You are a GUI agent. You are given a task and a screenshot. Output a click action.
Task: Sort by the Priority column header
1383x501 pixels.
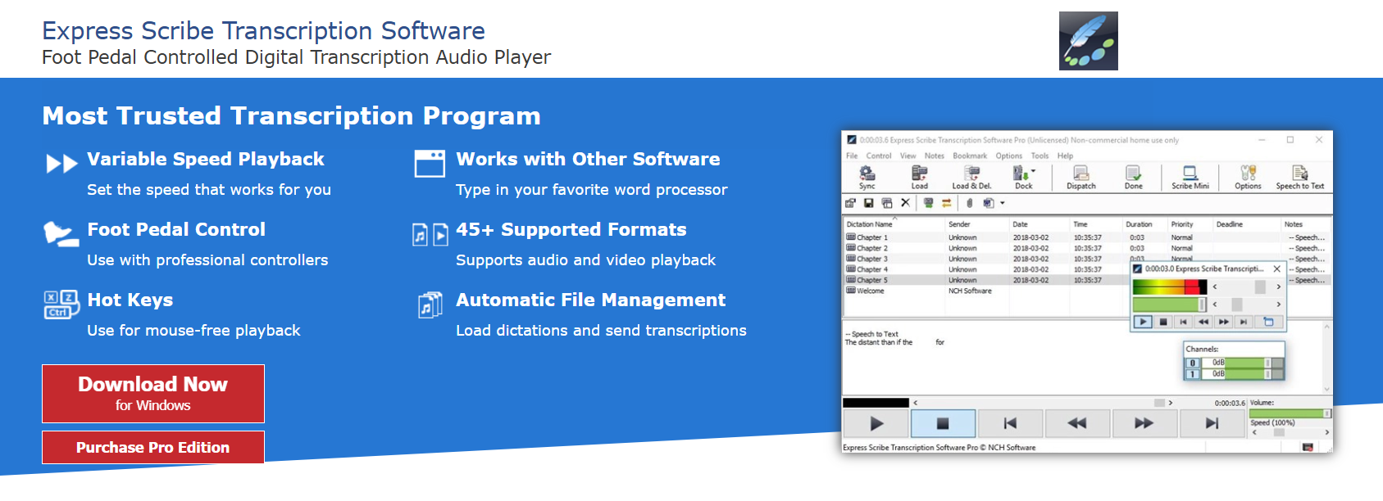pyautogui.click(x=1190, y=224)
